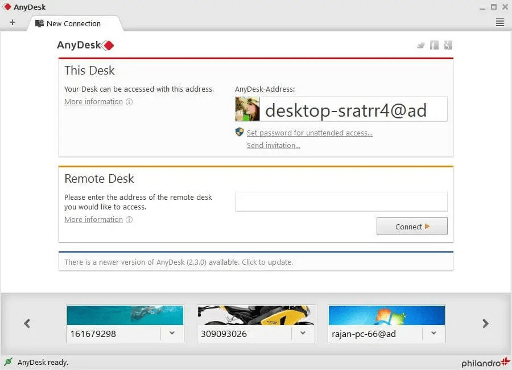Expand options for session 161679298
Screen dimensions: 512x370
coord(172,334)
